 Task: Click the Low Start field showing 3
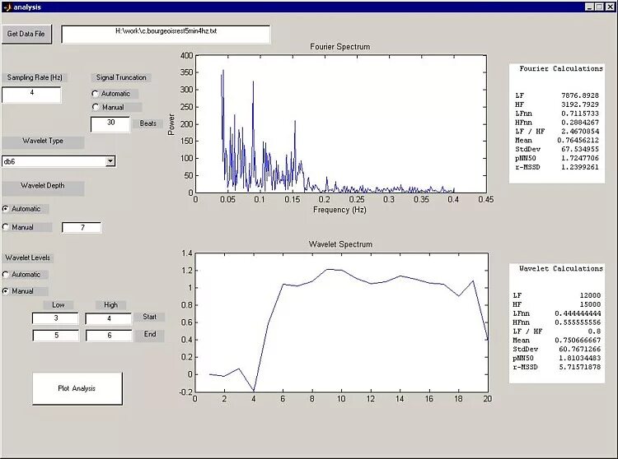click(55, 318)
